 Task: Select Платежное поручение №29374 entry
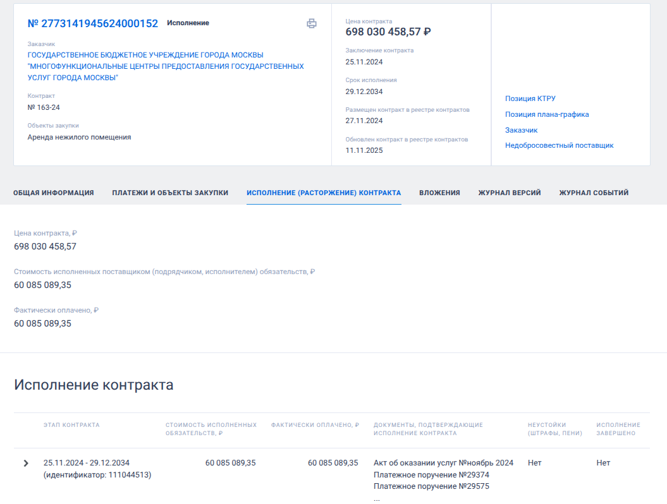click(x=431, y=475)
